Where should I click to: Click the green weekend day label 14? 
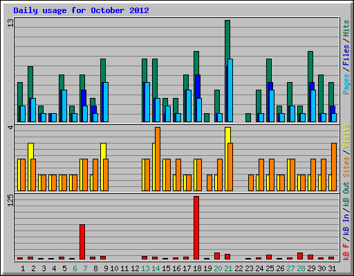point(156,268)
